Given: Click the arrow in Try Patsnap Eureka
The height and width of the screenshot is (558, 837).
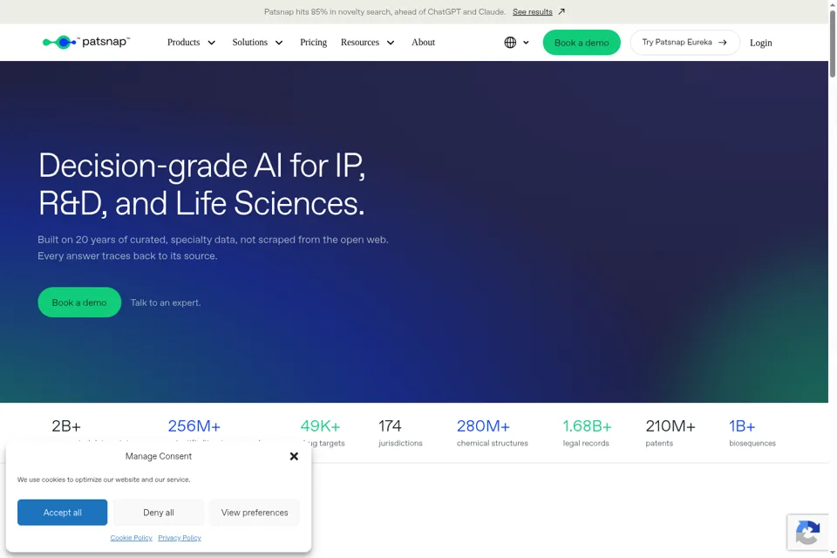Looking at the screenshot, I should click(x=723, y=42).
